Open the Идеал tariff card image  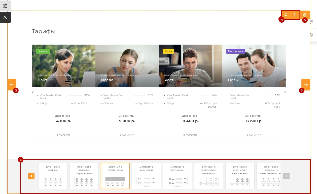coord(127,66)
